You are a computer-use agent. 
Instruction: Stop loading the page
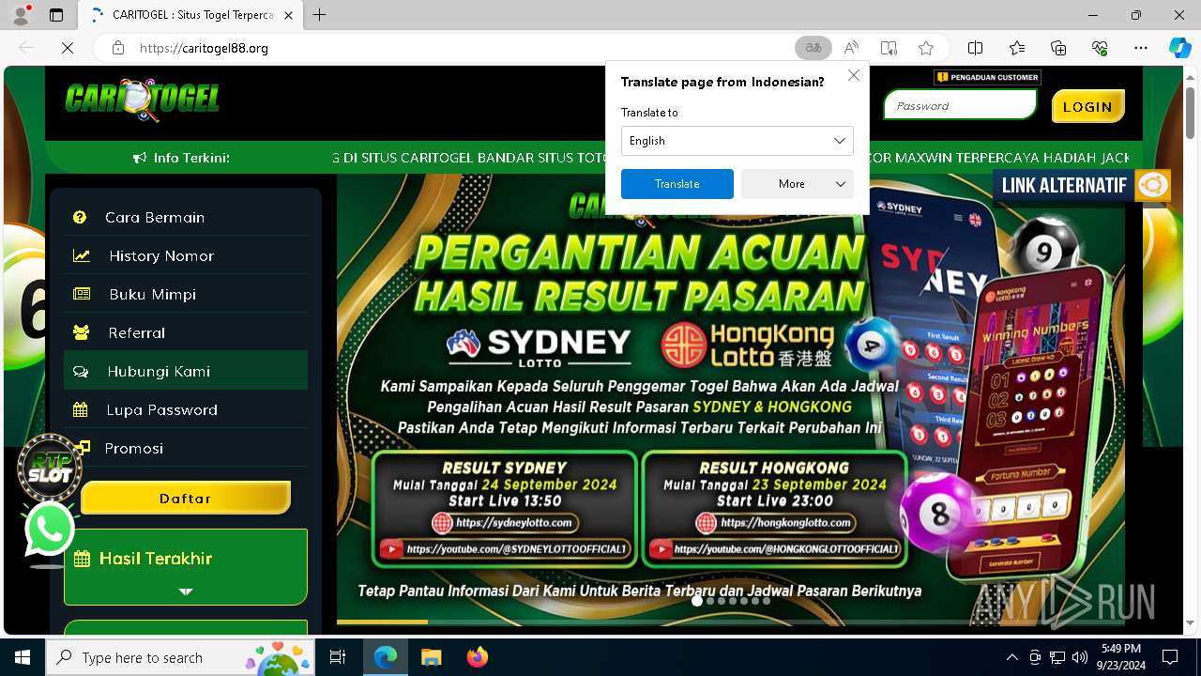click(x=68, y=48)
